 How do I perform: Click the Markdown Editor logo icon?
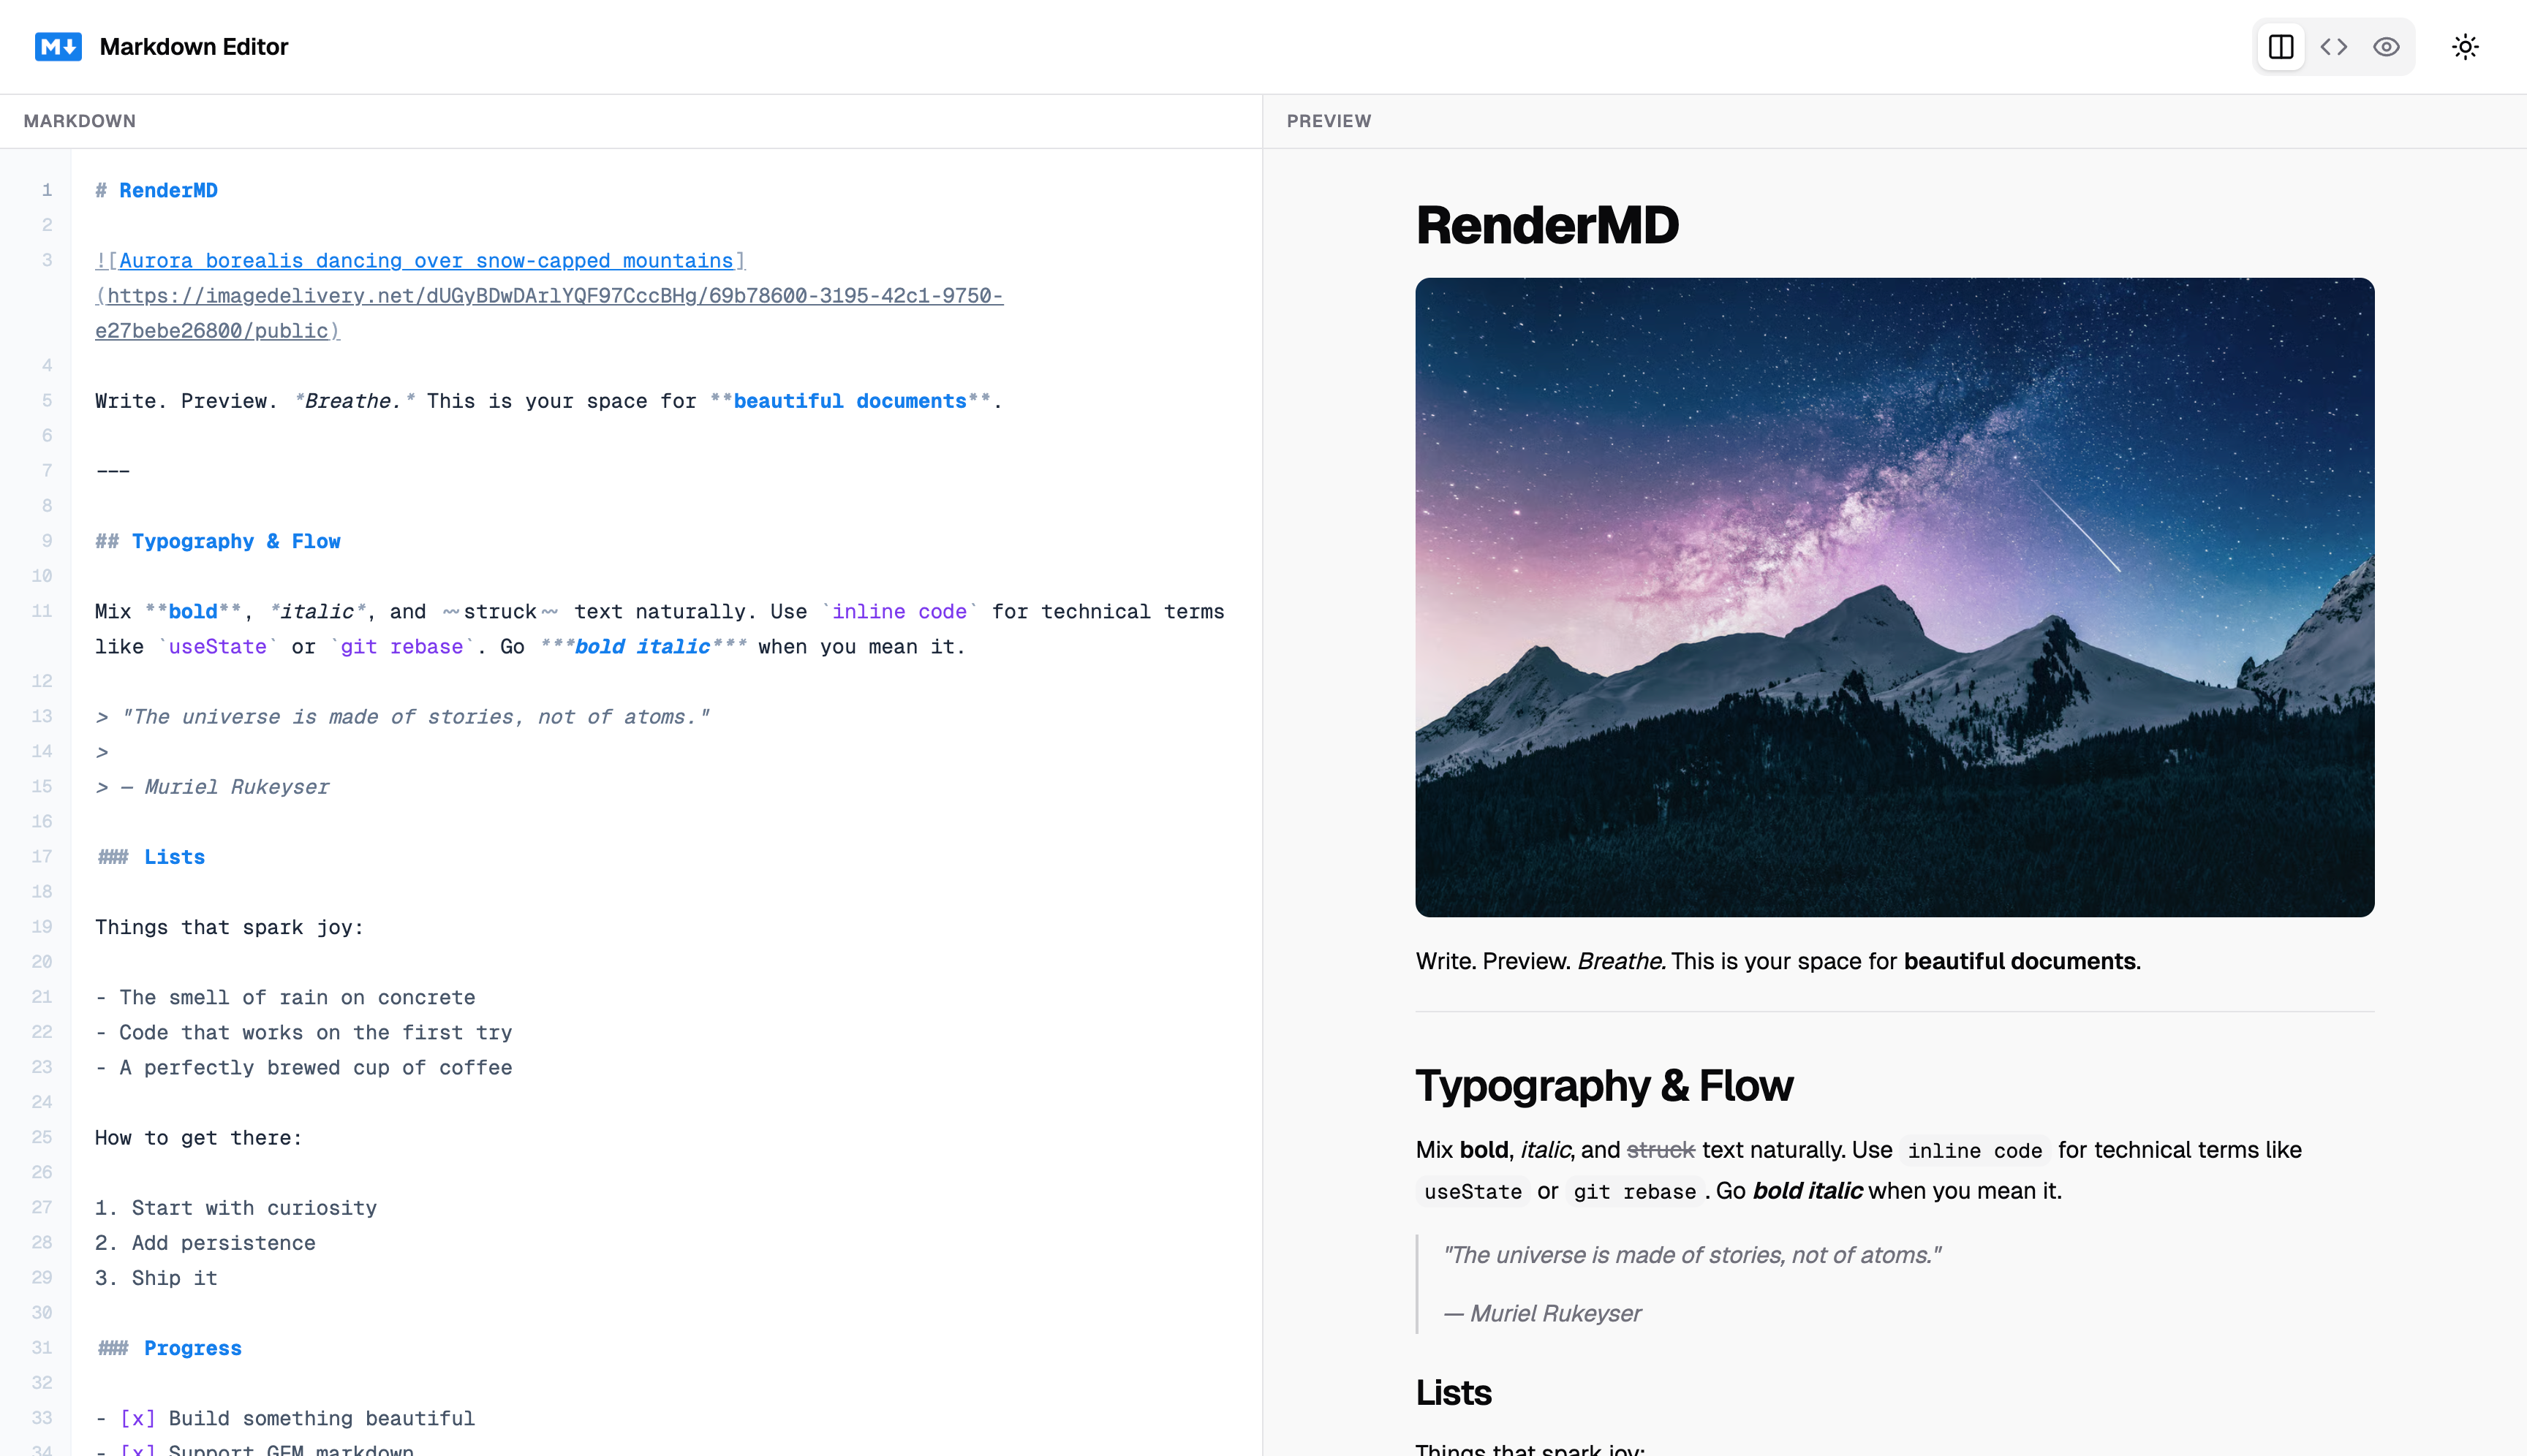[58, 47]
